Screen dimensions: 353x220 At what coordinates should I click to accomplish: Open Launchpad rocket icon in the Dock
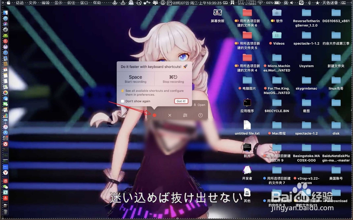coord(5,30)
